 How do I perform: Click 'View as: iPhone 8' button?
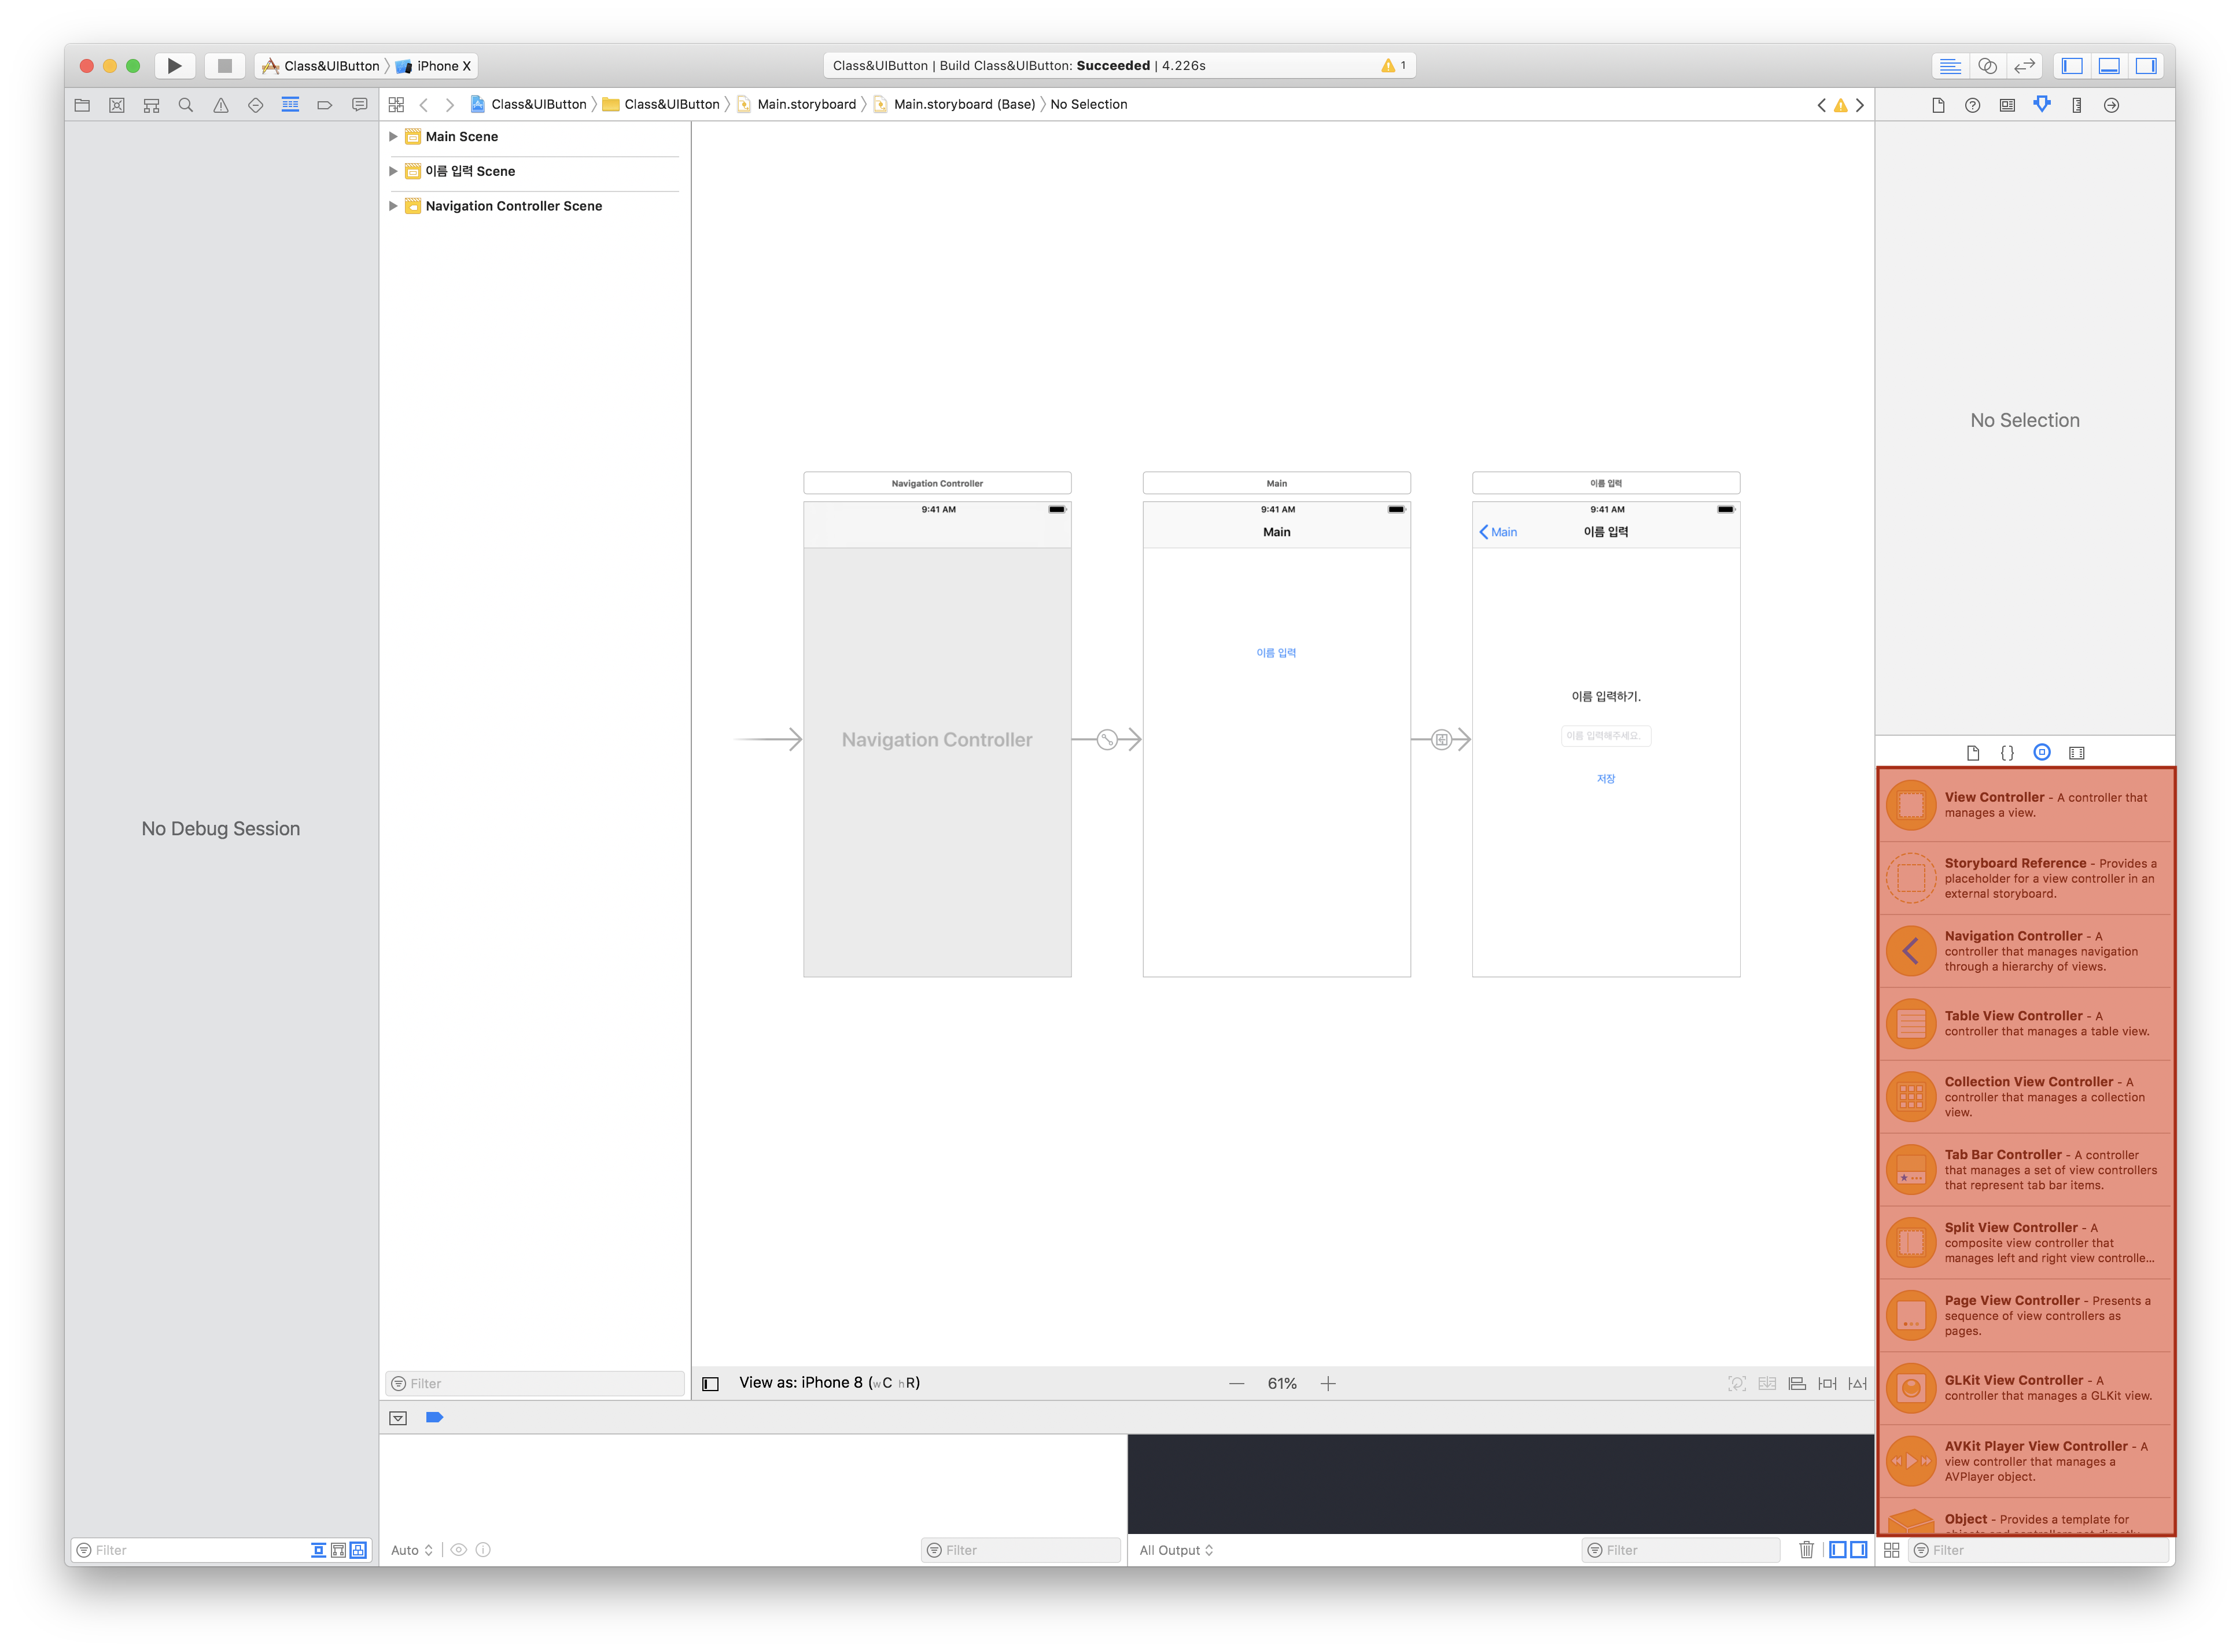(829, 1383)
